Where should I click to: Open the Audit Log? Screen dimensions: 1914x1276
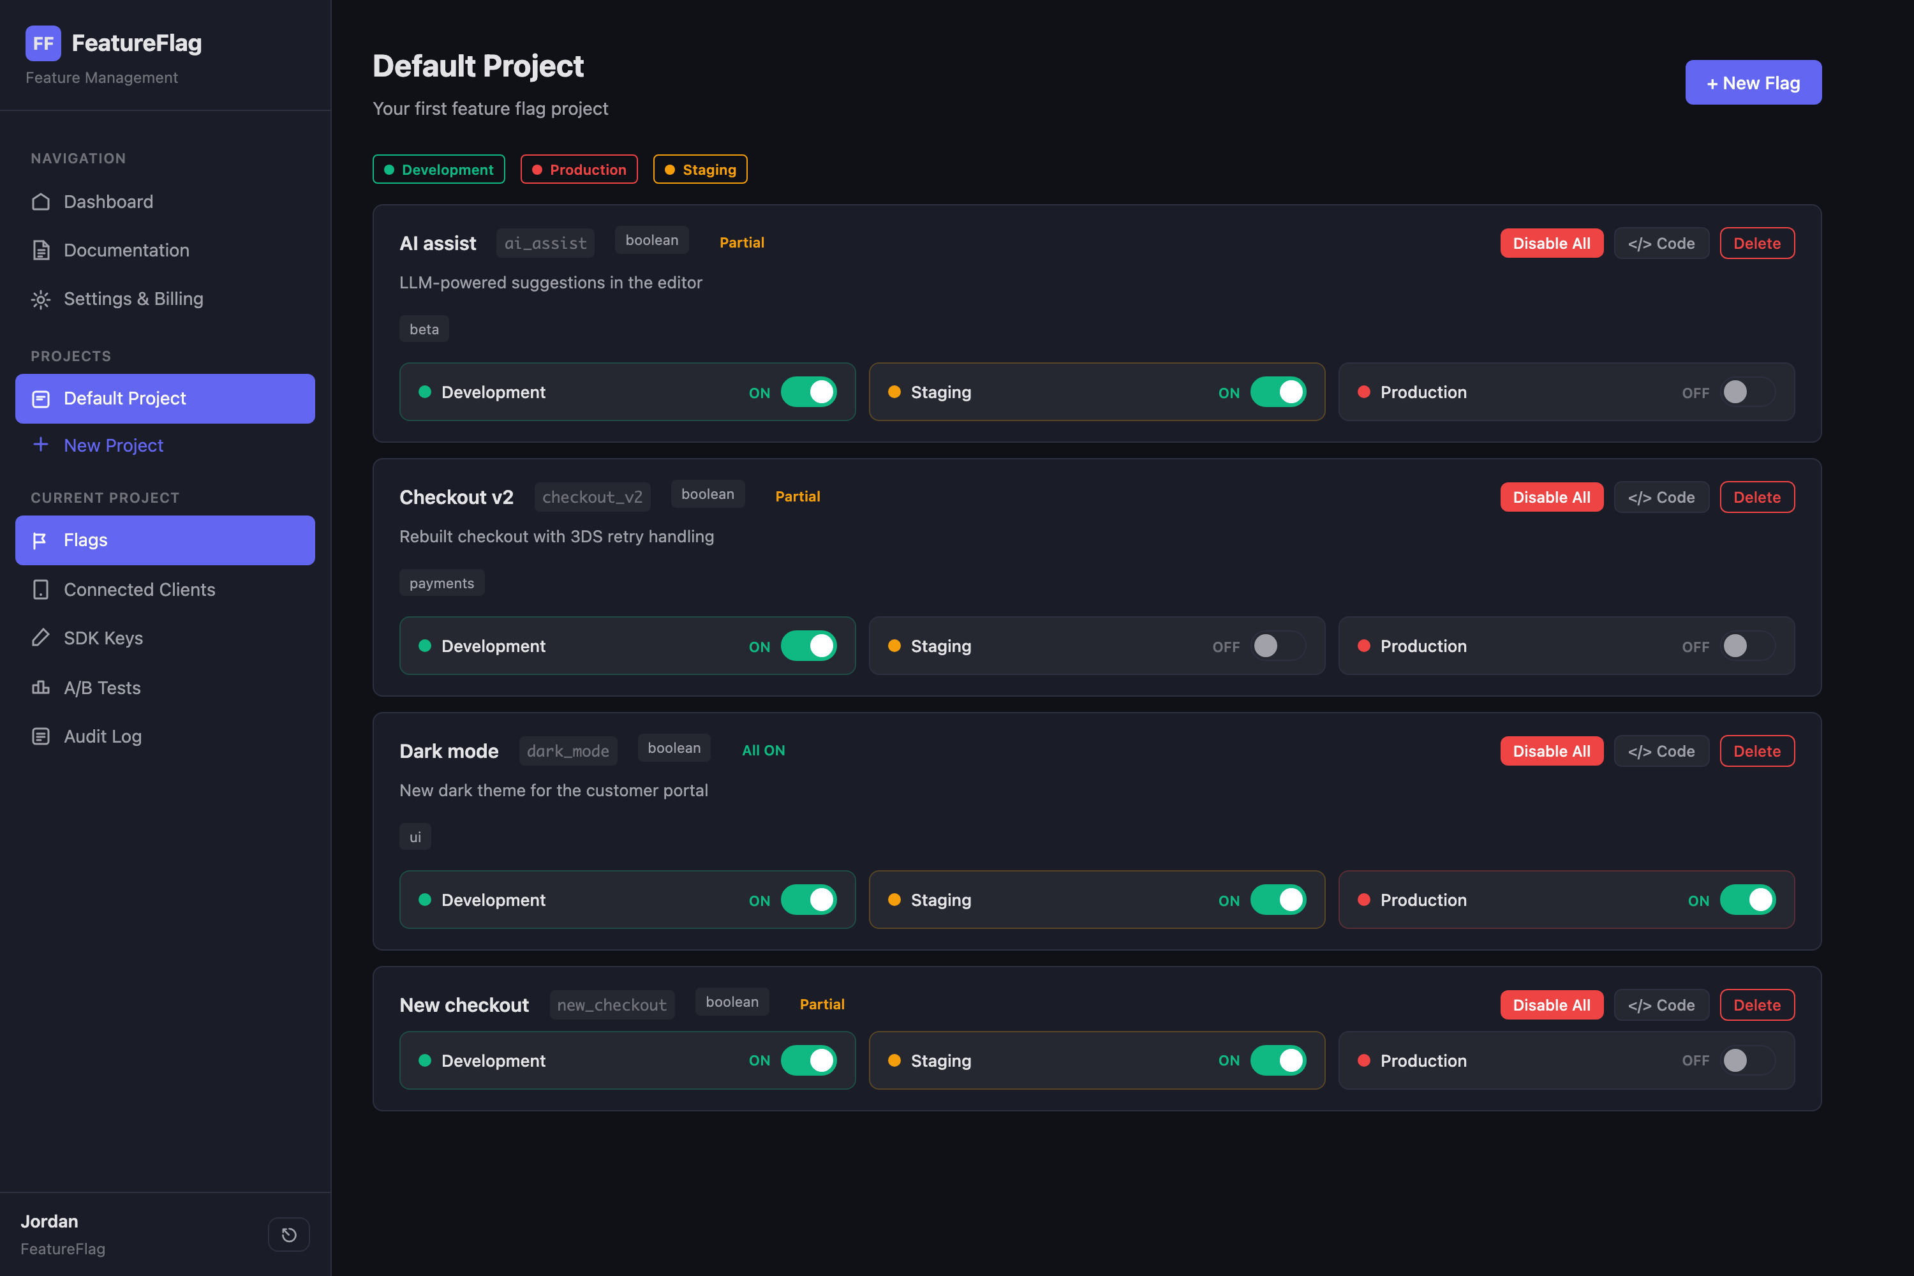click(x=165, y=736)
